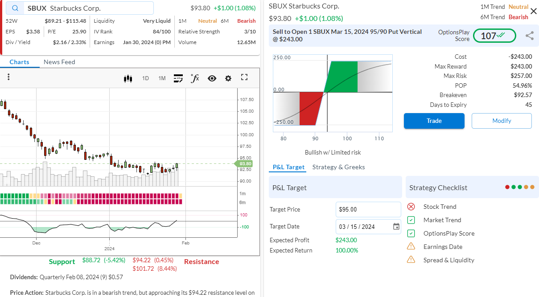Open the chart drawing tools icon
539x297 pixels.
point(178,78)
